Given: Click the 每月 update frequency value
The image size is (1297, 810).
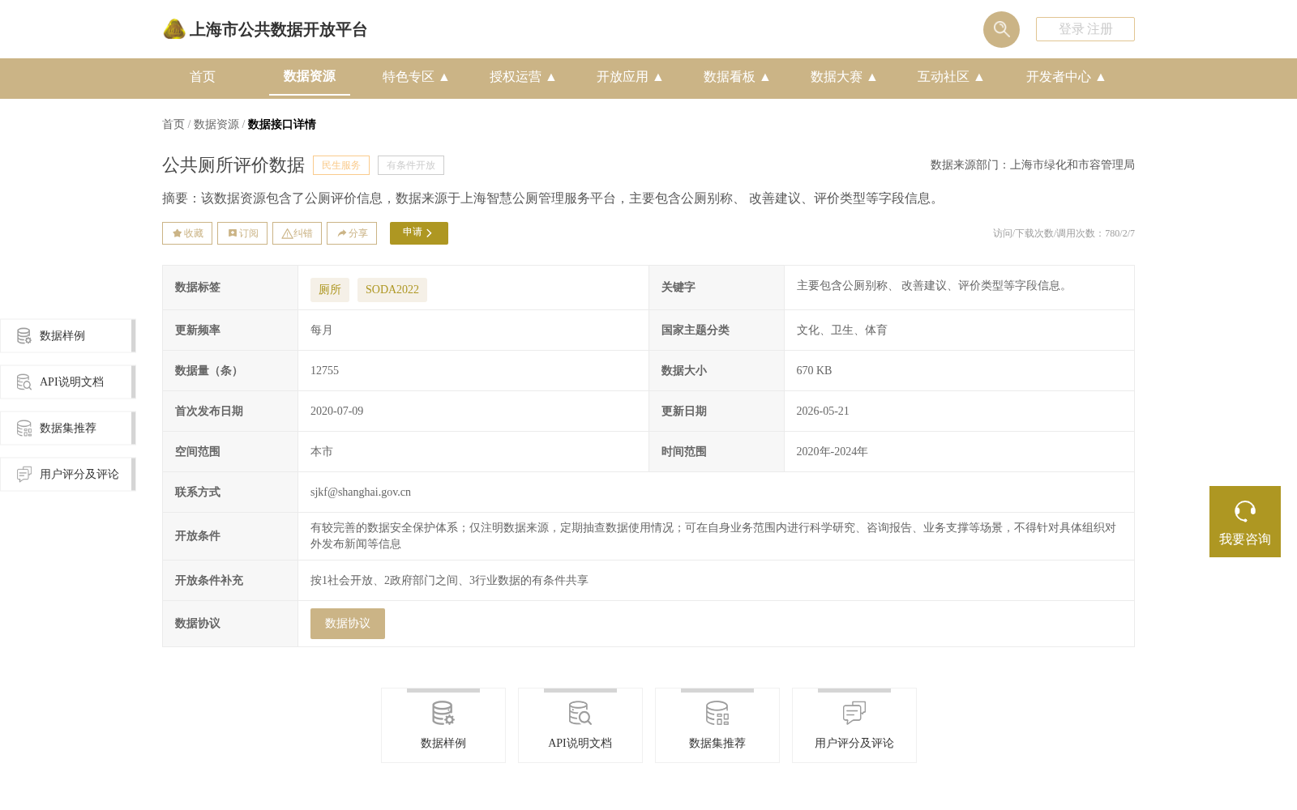Looking at the screenshot, I should tap(322, 330).
